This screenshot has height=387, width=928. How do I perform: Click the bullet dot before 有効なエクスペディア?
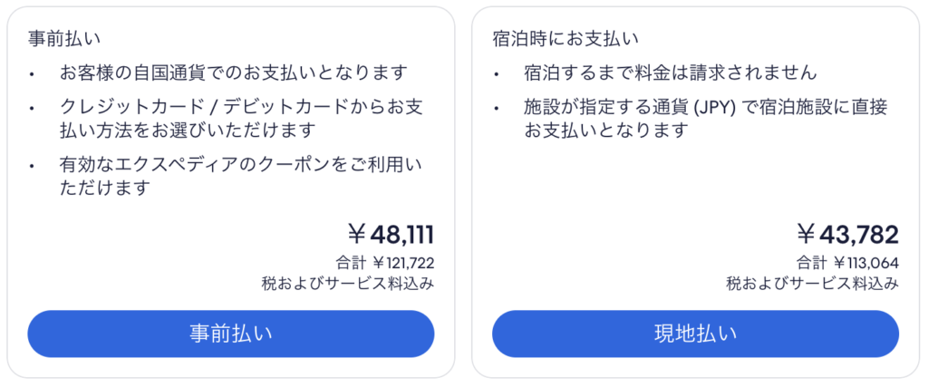tap(34, 167)
